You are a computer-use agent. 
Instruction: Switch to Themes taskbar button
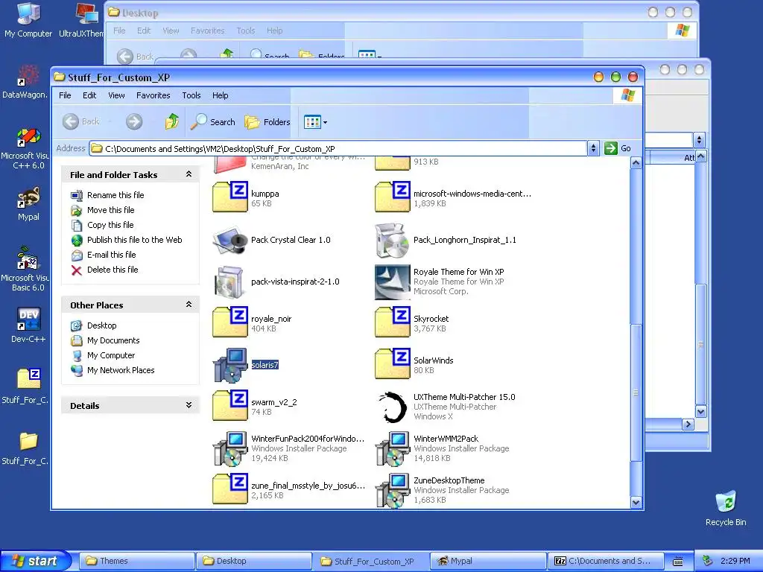tap(136, 561)
